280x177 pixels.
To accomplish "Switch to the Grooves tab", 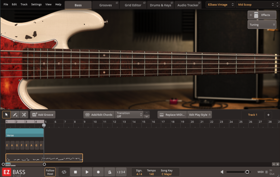I will (106, 5).
